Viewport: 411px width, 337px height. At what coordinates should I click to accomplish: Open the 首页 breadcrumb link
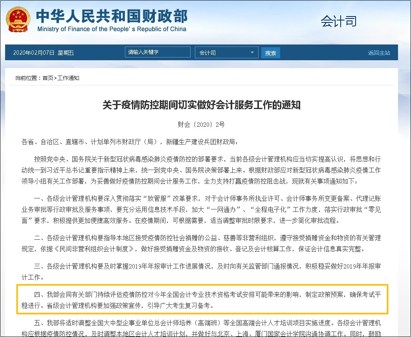(49, 77)
